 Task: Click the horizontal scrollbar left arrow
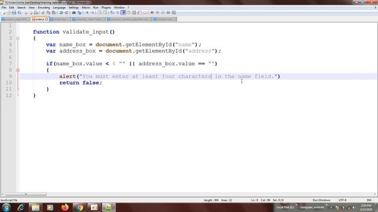pos(2,194)
